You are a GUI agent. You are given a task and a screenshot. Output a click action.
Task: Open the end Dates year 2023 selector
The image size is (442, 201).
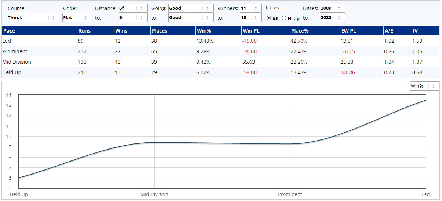(x=332, y=17)
